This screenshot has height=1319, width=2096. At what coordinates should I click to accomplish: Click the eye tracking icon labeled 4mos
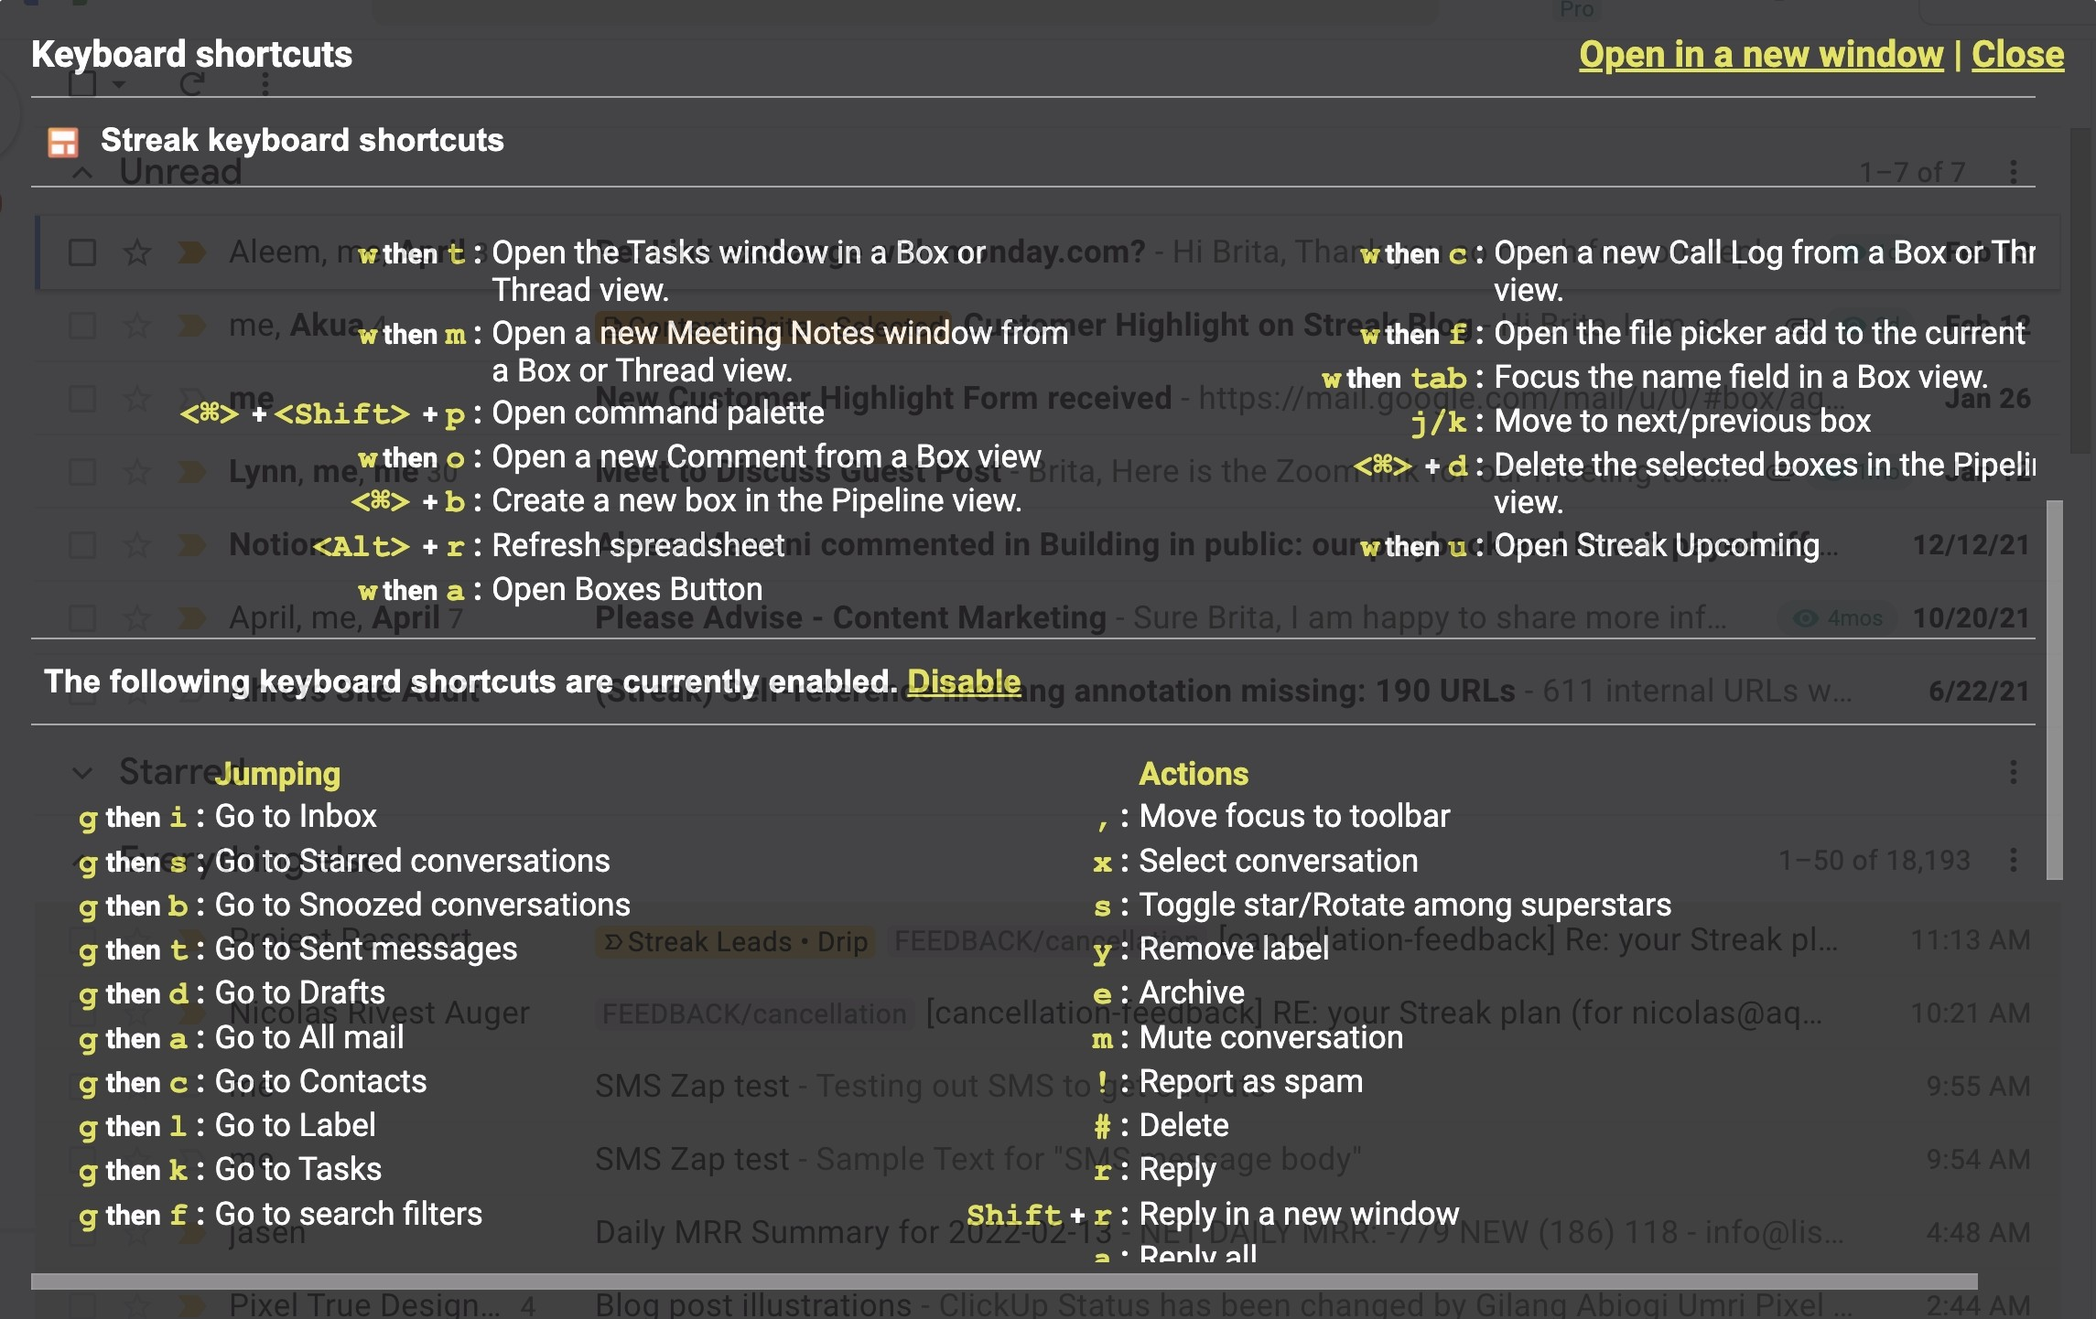1805,618
